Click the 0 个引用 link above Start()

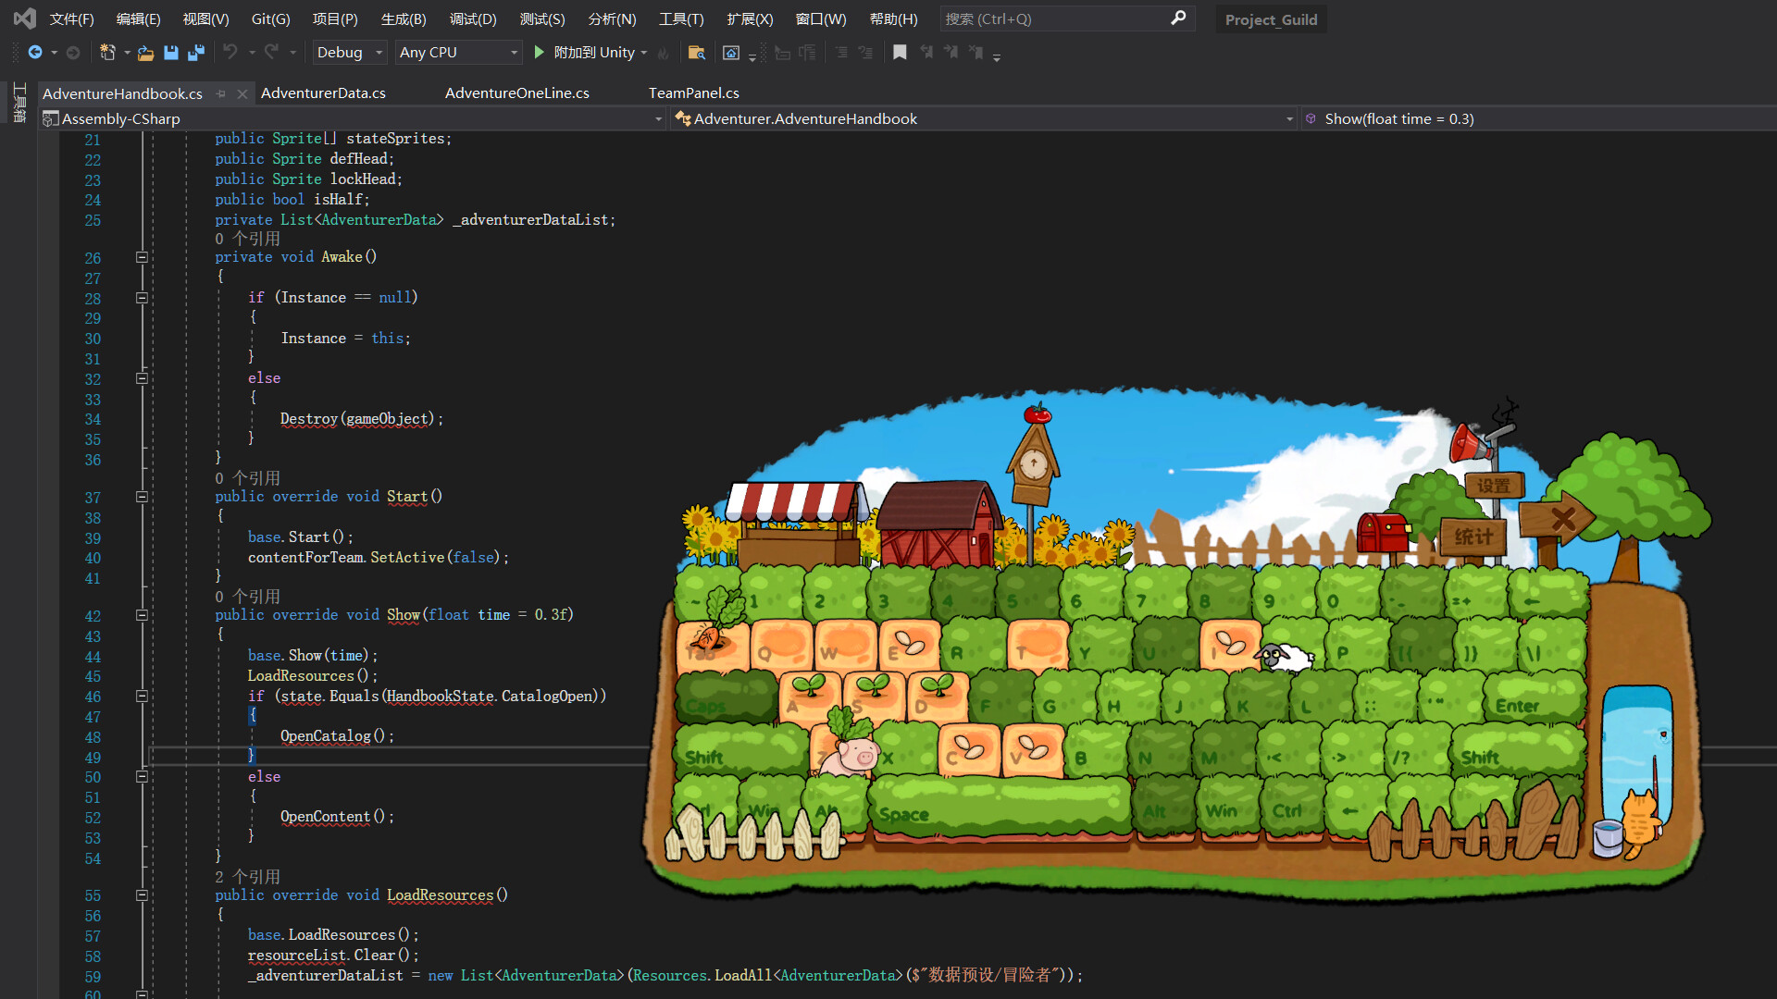(x=248, y=478)
